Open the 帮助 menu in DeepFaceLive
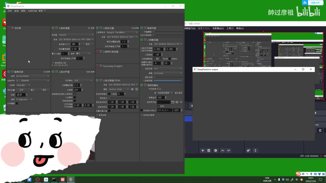Screen dimensions: 326x183 point(23,11)
